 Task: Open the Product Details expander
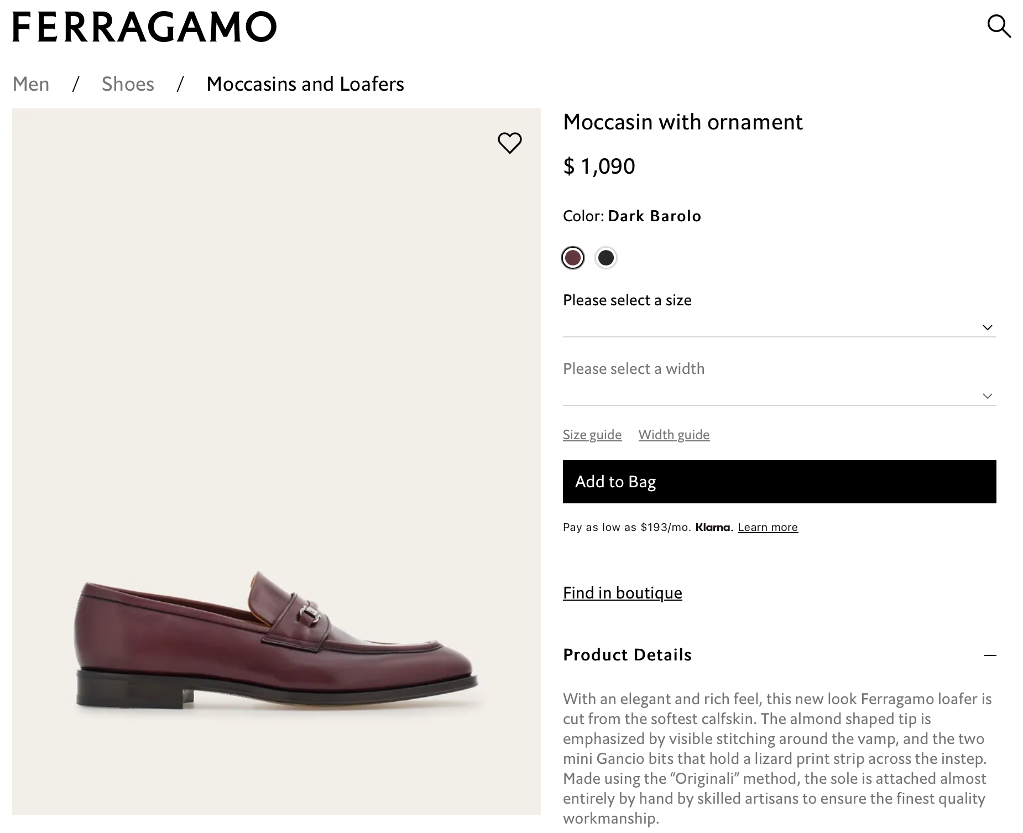coord(627,655)
